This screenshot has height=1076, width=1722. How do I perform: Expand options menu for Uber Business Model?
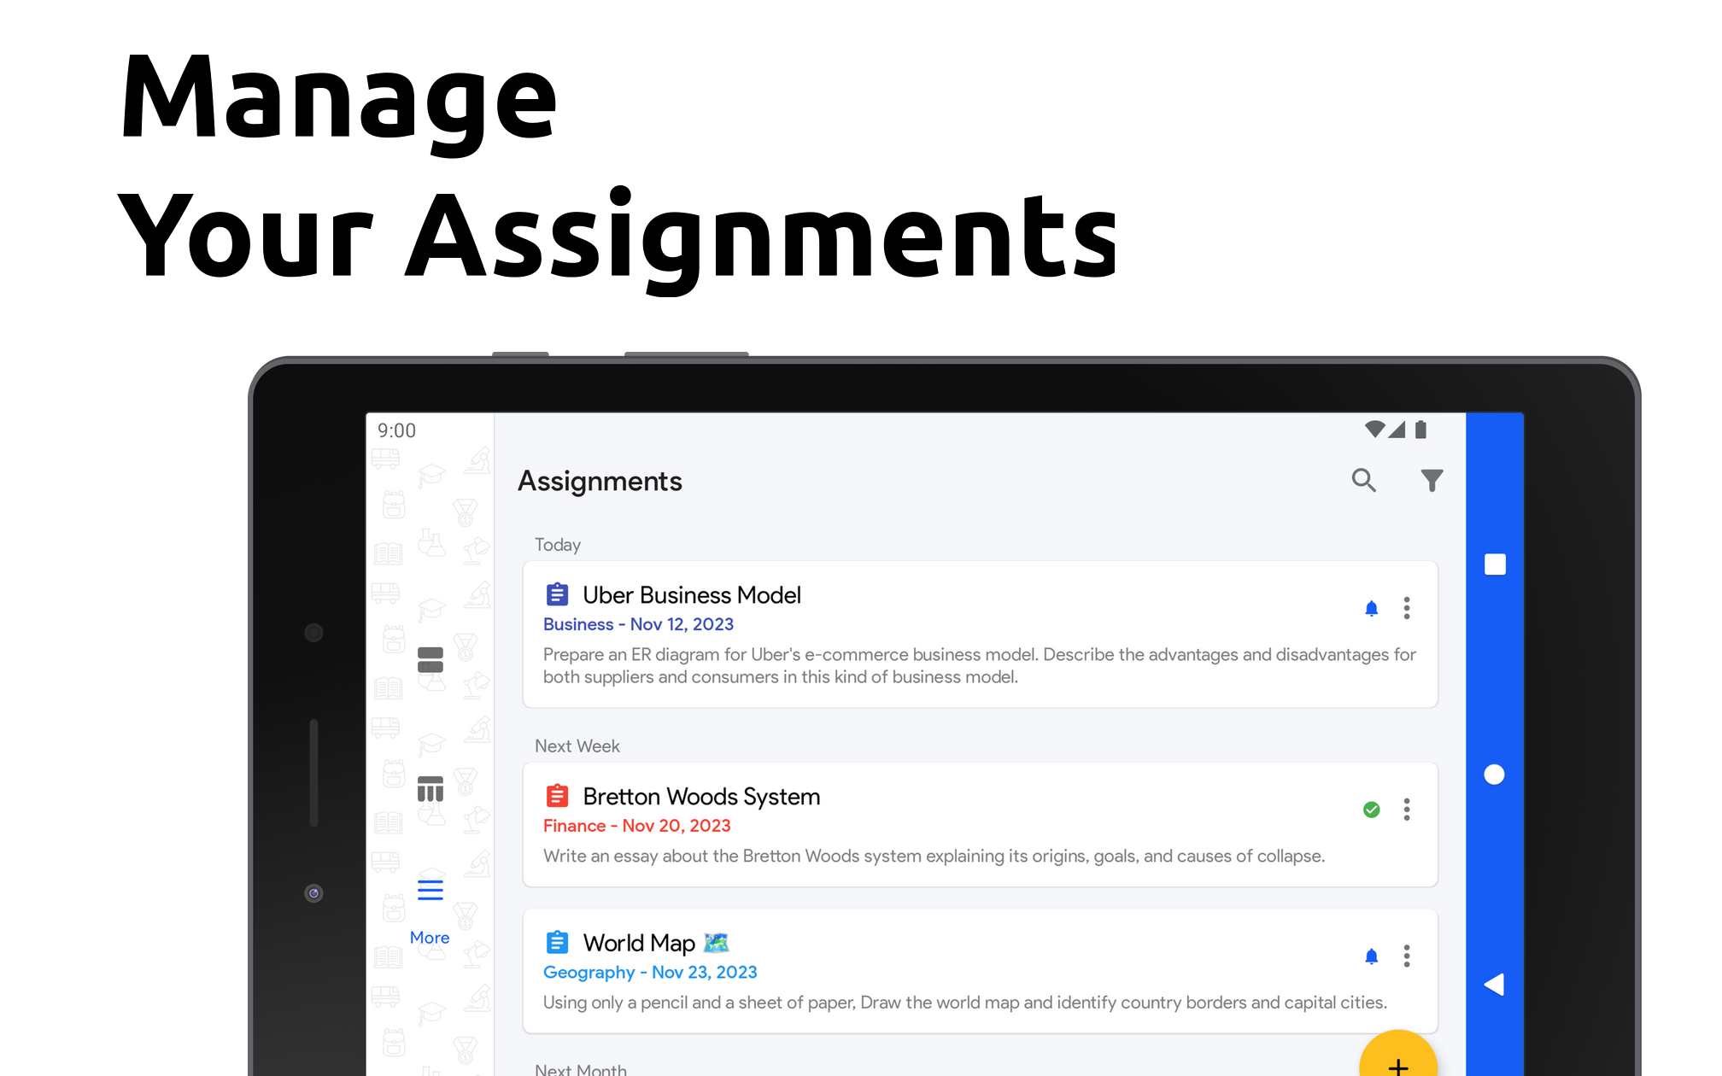[1406, 609]
